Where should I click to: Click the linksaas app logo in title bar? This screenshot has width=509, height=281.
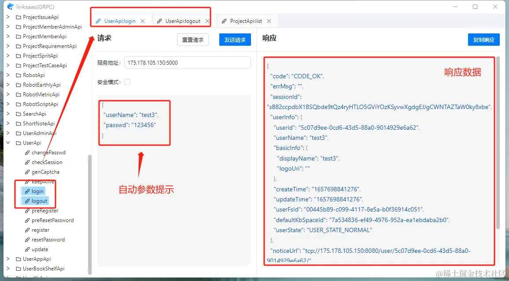pyautogui.click(x=11, y=7)
